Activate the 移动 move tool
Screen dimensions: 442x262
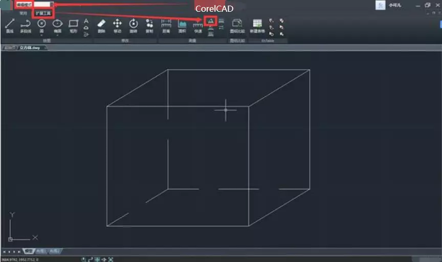117,26
